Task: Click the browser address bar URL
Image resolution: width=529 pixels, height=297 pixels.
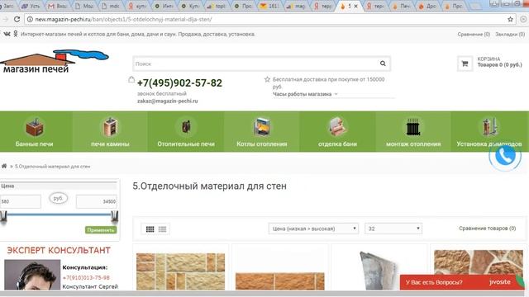Action: pyautogui.click(x=123, y=20)
